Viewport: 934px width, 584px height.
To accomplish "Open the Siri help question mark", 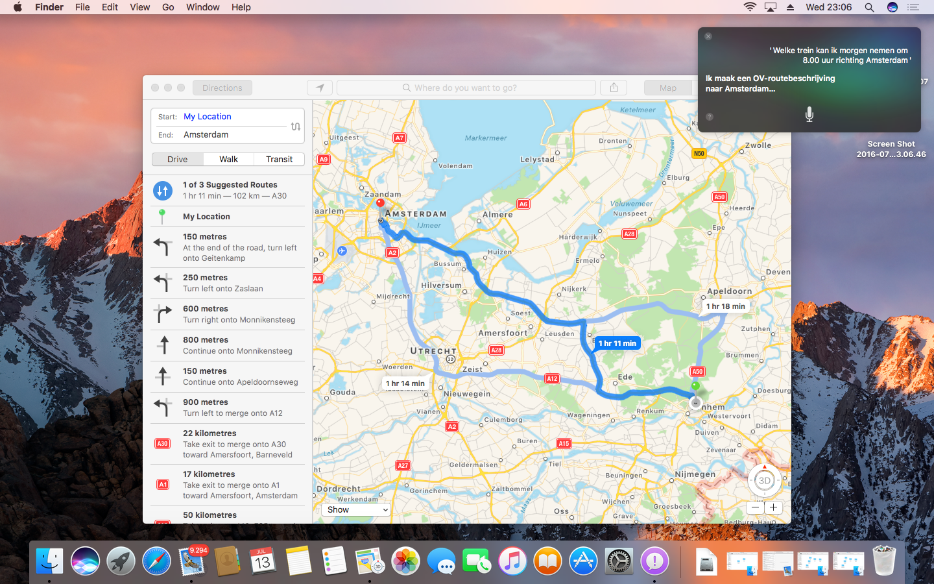I will tap(710, 117).
